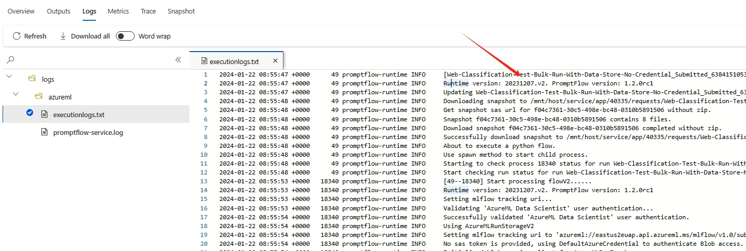Collapse the logs folder chevron

[x=9, y=77]
